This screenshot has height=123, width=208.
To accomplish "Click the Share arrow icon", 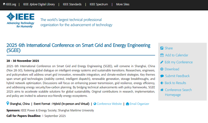I will (x=162, y=48).
